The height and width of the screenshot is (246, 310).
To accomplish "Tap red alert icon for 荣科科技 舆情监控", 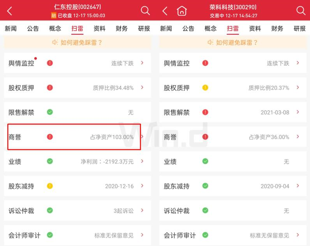I will click(x=205, y=63).
